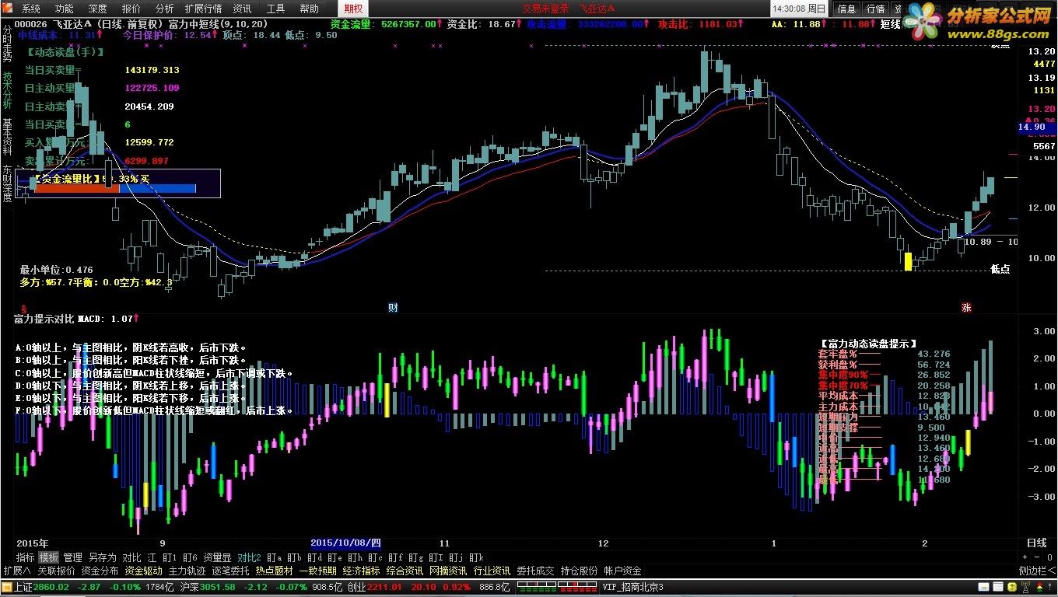Open the 主力轨迹 tab

click(187, 571)
